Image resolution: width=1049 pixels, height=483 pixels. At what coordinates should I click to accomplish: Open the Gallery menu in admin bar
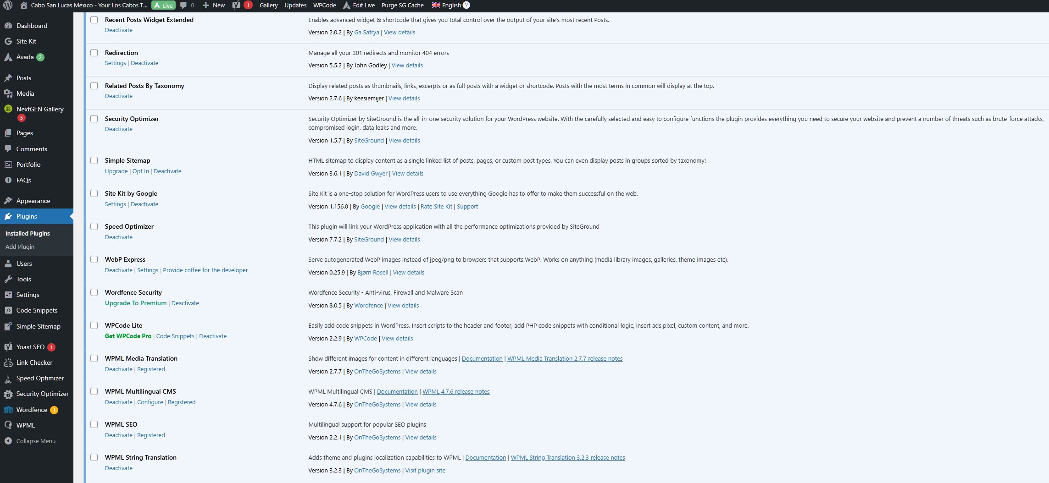[x=268, y=5]
